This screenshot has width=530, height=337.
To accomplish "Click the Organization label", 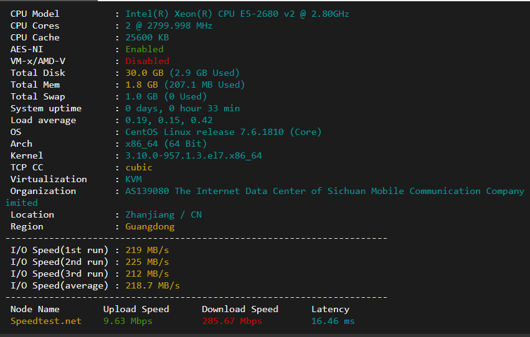I will (43, 191).
